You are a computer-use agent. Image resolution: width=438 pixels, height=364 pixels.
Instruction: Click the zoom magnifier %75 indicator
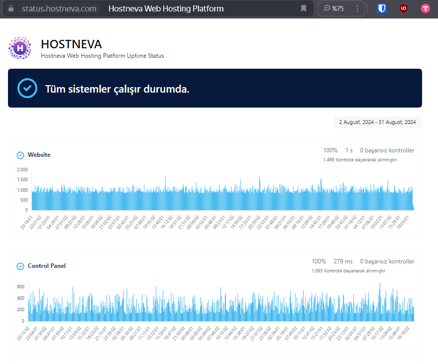tap(333, 8)
